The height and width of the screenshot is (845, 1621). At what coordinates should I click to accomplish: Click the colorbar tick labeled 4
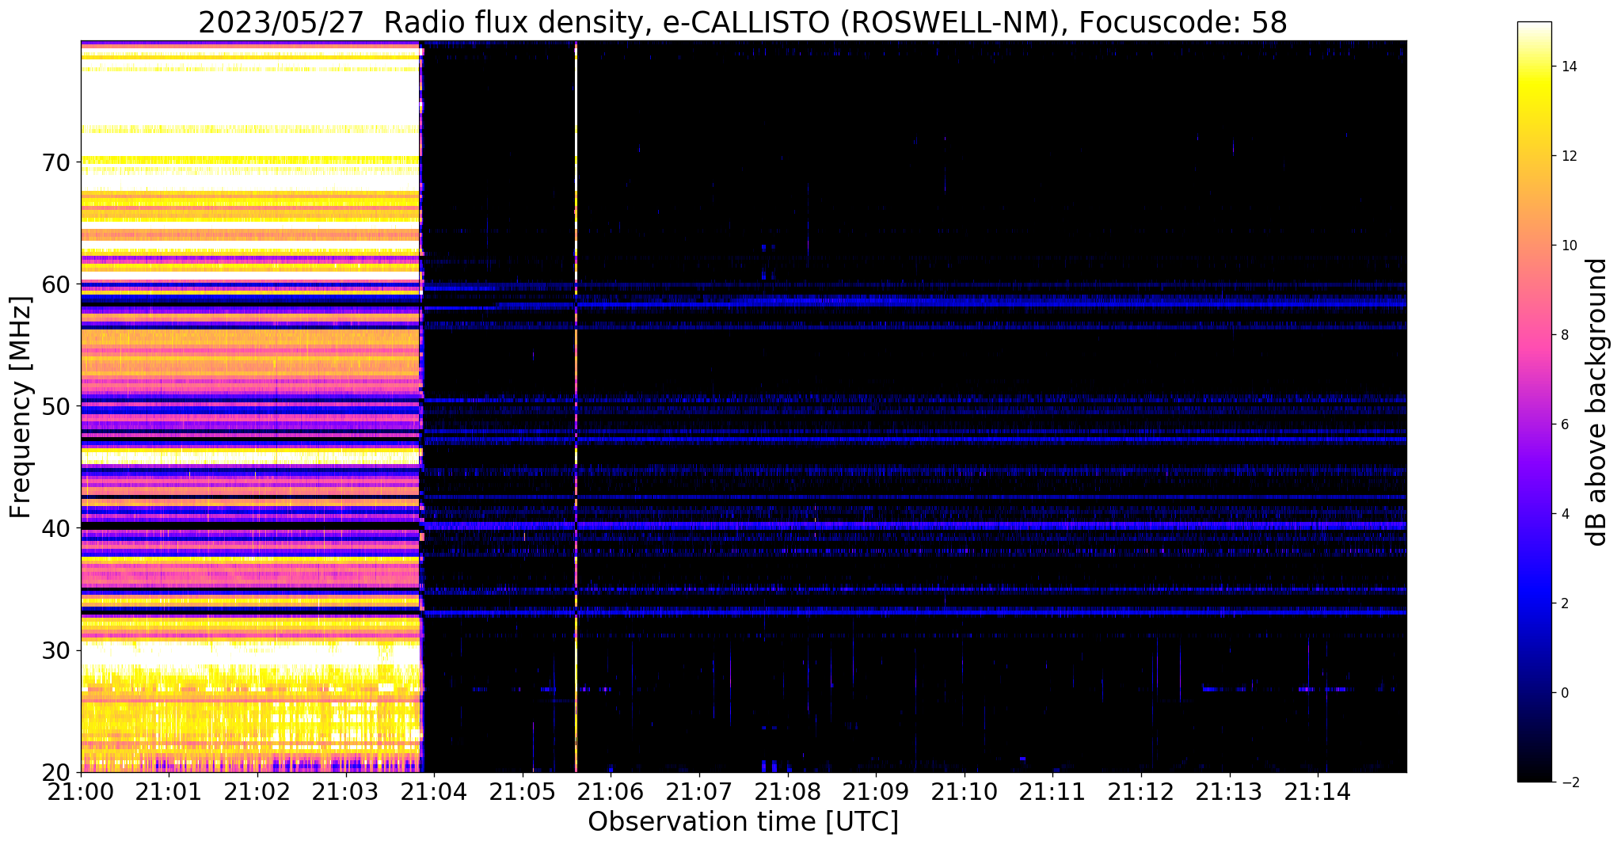(x=1565, y=514)
